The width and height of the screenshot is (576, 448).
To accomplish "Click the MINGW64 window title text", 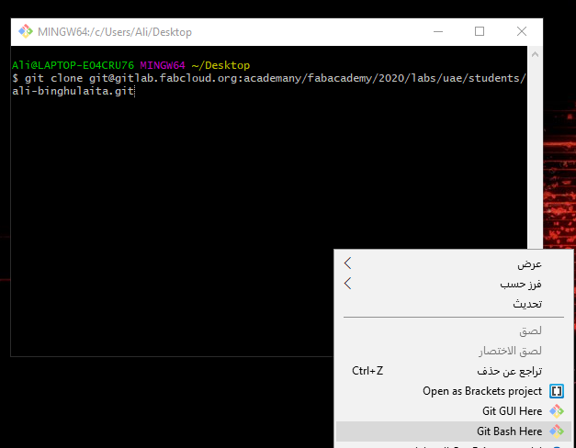I will point(115,31).
